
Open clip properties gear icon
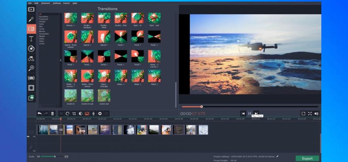tap(100, 113)
